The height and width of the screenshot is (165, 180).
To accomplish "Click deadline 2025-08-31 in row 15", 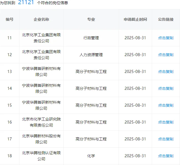I will click(x=135, y=105).
